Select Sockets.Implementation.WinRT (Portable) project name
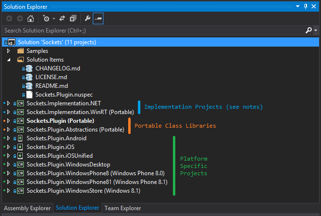Image resolution: width=321 pixels, height=216 pixels. tap(80, 112)
